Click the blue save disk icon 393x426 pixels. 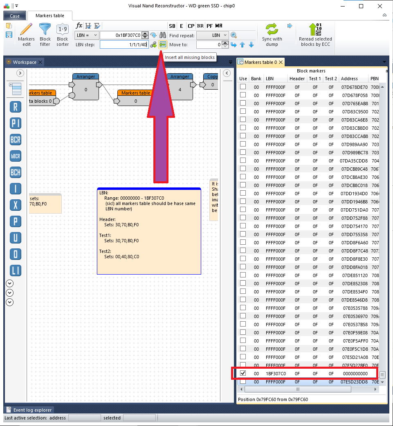pyautogui.click(x=9, y=34)
